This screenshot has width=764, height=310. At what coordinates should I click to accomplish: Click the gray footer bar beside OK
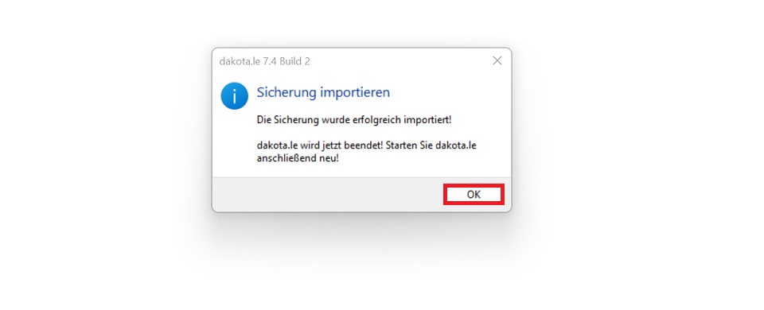coord(327,194)
